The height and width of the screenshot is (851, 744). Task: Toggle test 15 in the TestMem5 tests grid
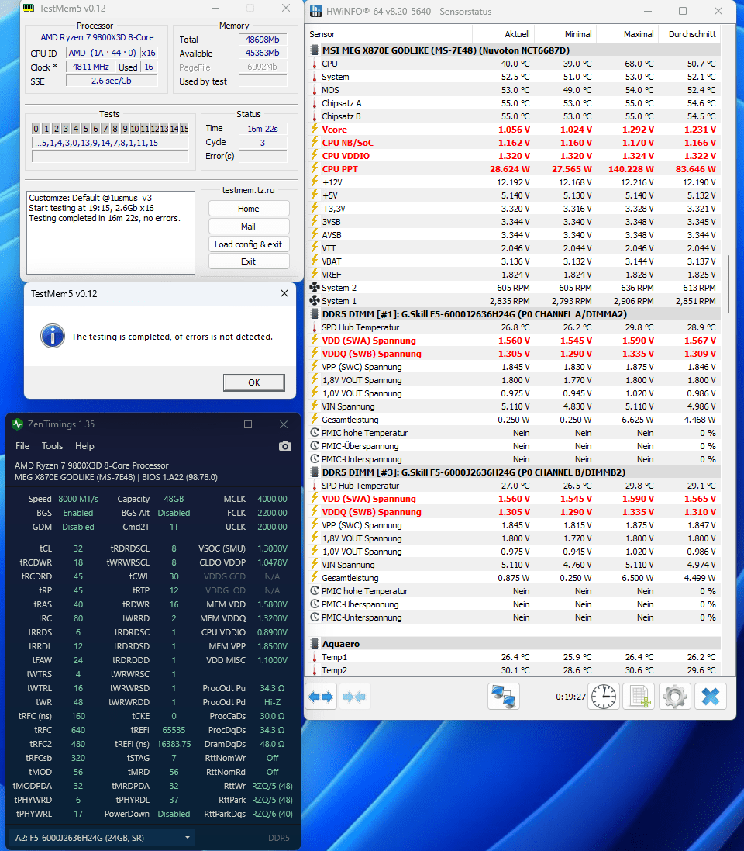[x=185, y=128]
